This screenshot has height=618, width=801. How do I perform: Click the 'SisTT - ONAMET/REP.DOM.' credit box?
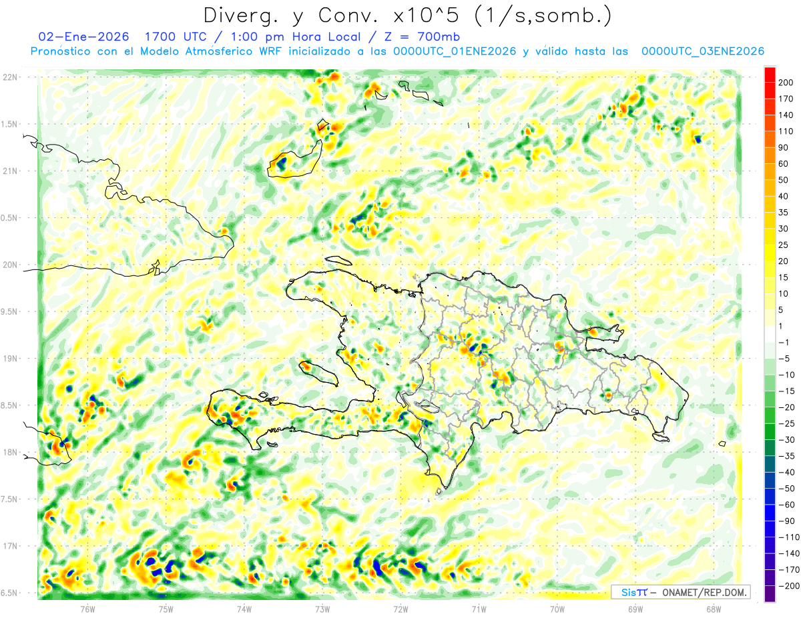(x=680, y=592)
